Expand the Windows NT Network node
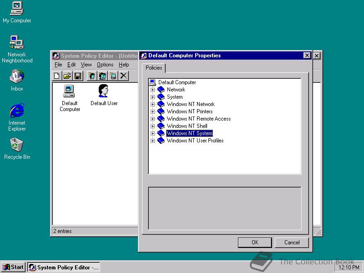This screenshot has height=273, width=364. coord(152,105)
